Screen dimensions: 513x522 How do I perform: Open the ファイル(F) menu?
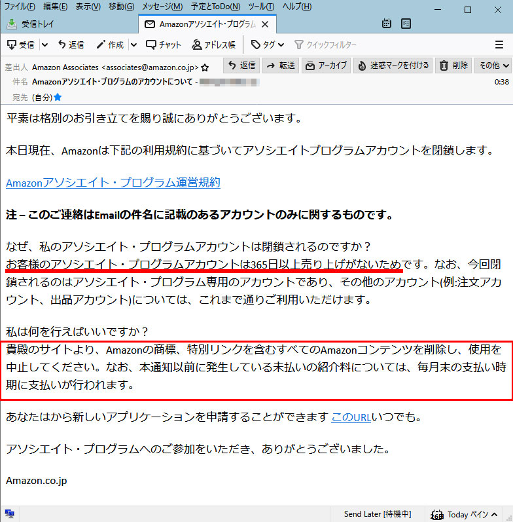20,7
